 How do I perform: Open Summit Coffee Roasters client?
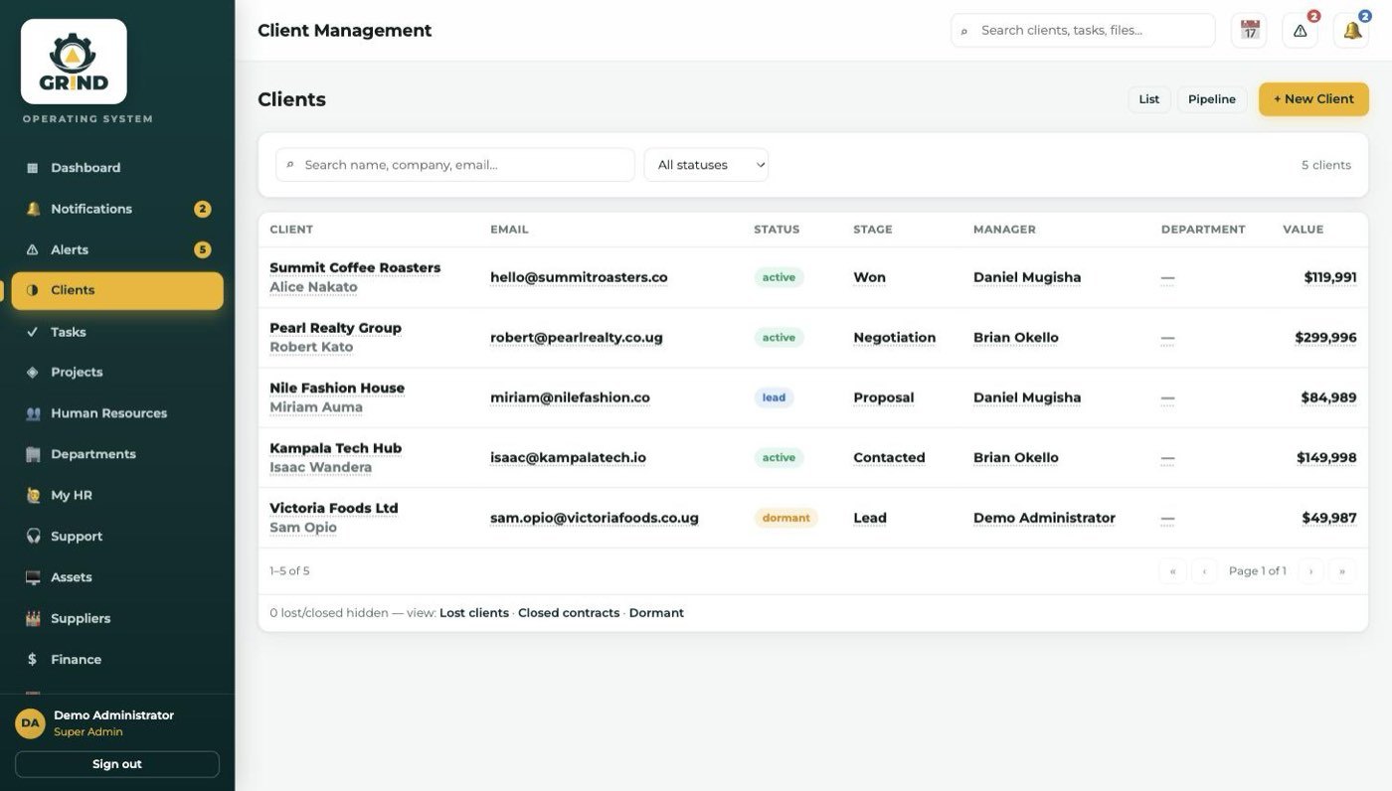point(355,267)
